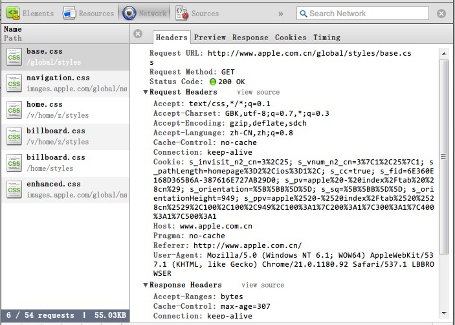455x325 pixels.
Task: Click the 55.03KB size in status bar
Action: (x=110, y=315)
